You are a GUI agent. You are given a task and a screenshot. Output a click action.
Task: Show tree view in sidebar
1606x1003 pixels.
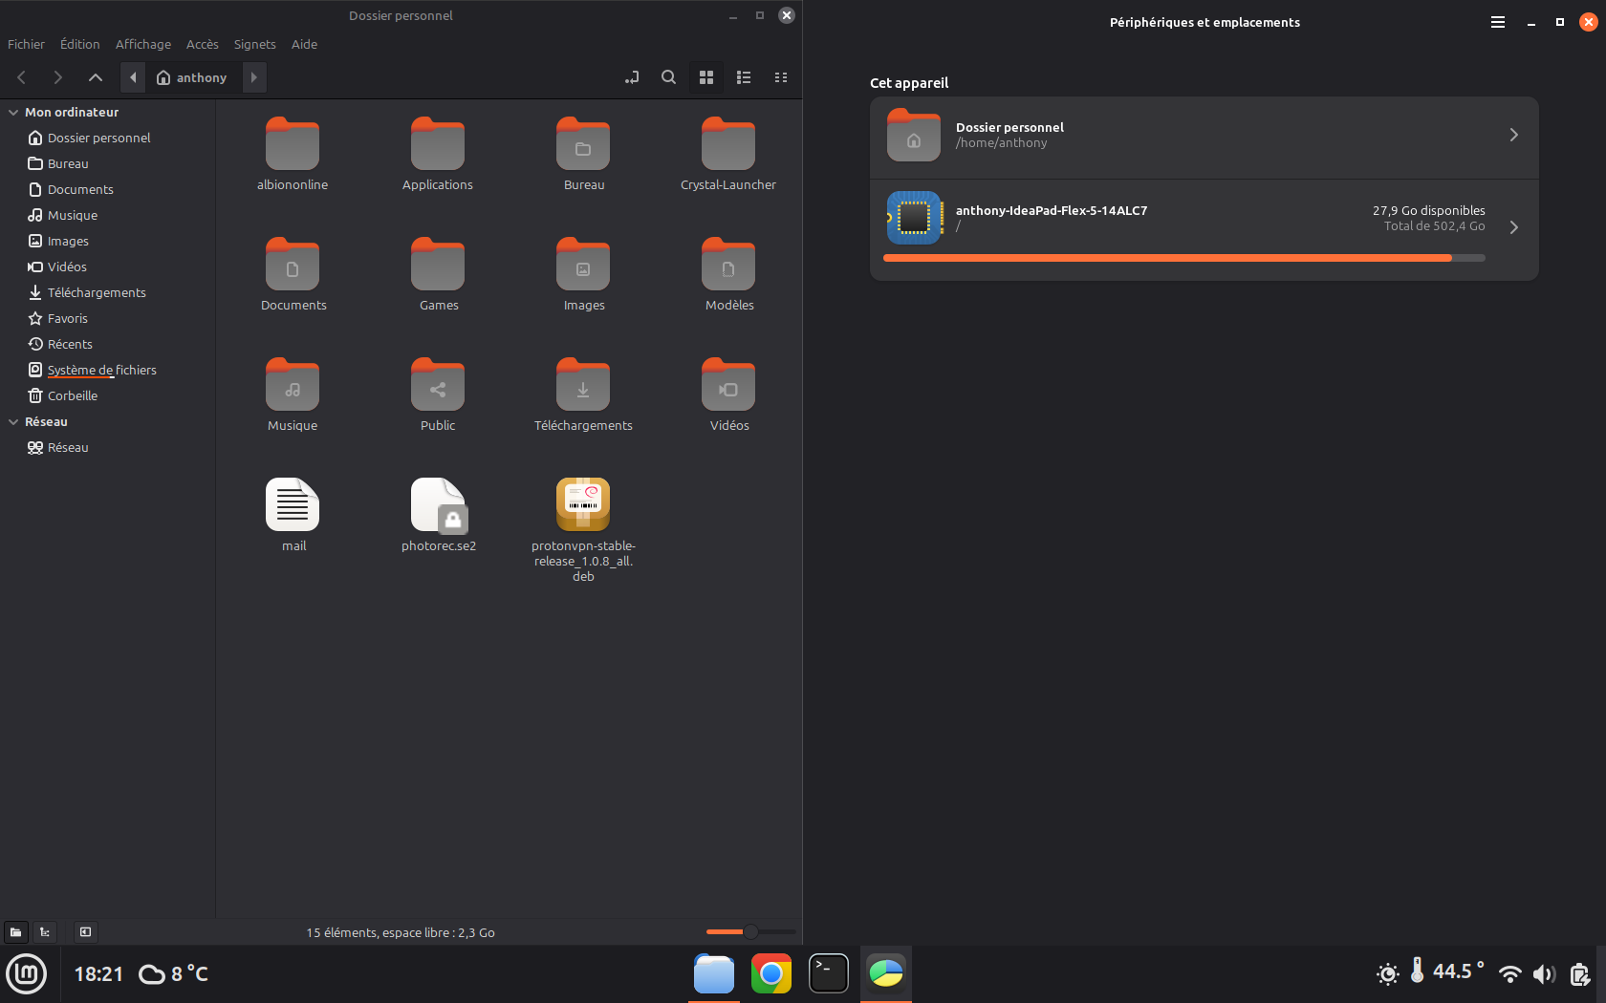coord(45,932)
